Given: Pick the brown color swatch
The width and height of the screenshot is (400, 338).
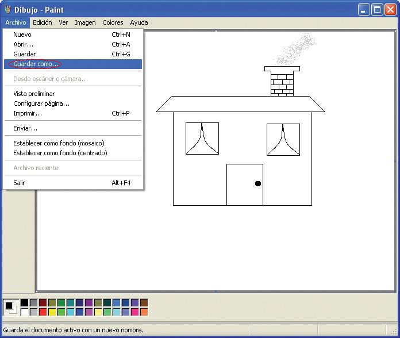Looking at the screenshot, I should [144, 303].
